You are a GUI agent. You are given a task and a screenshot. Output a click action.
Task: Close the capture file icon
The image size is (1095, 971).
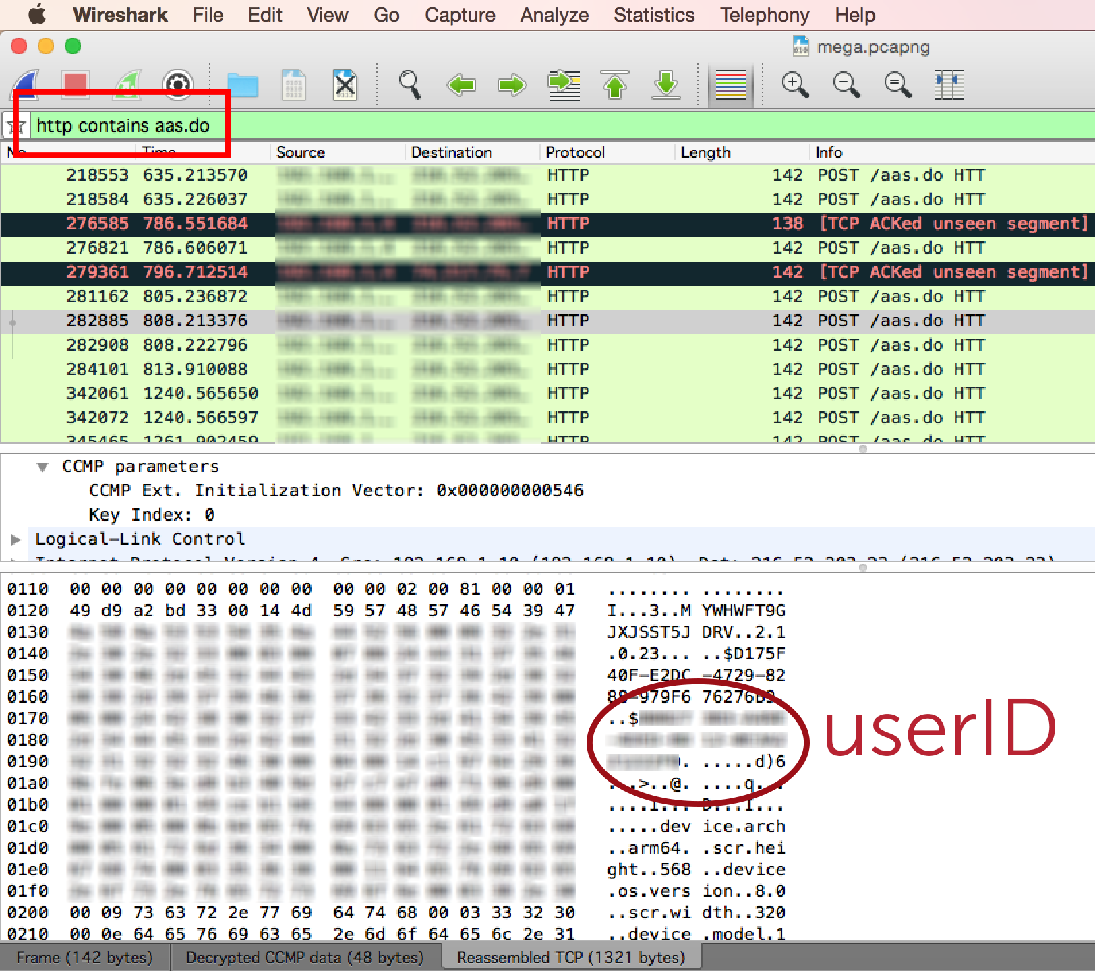345,85
